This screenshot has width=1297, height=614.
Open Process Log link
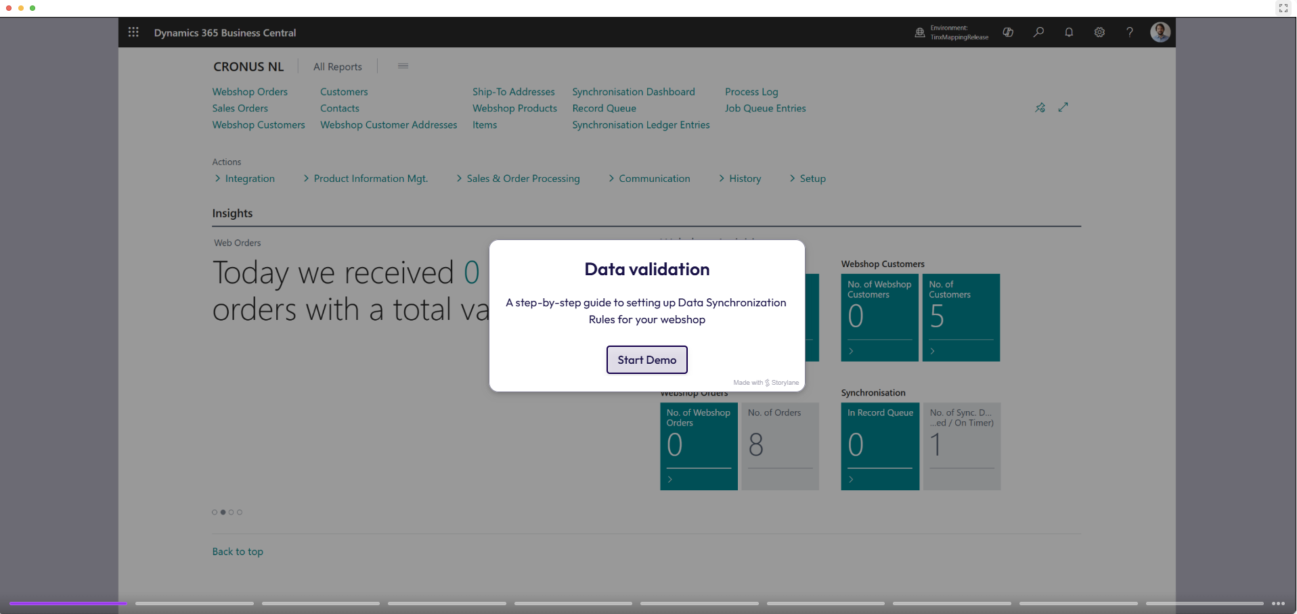(751, 91)
